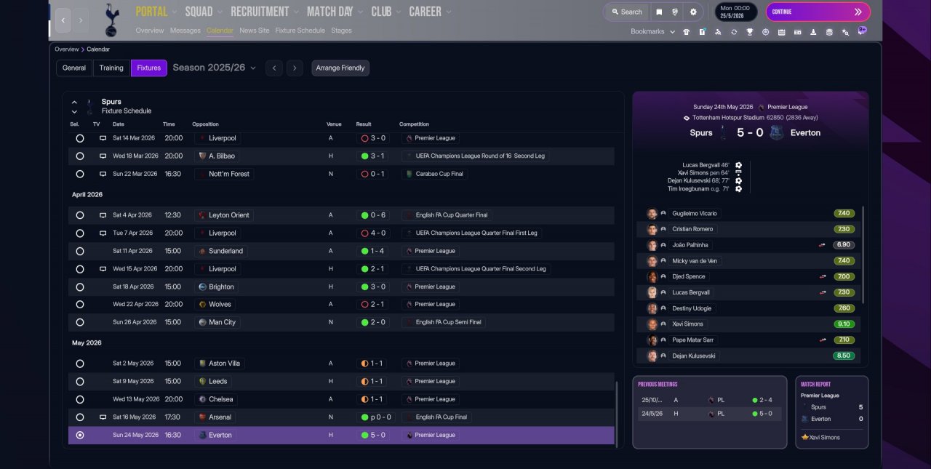The height and width of the screenshot is (469, 931).
Task: Go back with the left navigation arrow
Action: 63,20
